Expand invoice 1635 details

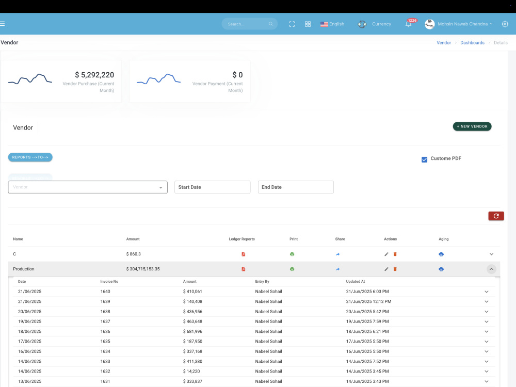[x=487, y=342]
